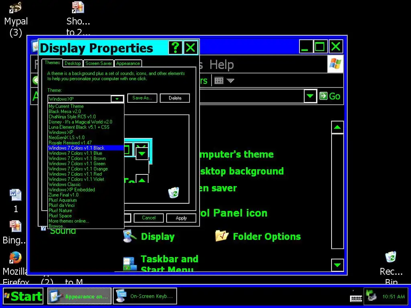Choose Browse... entry in theme list
The width and height of the screenshot is (411, 308).
(86, 226)
